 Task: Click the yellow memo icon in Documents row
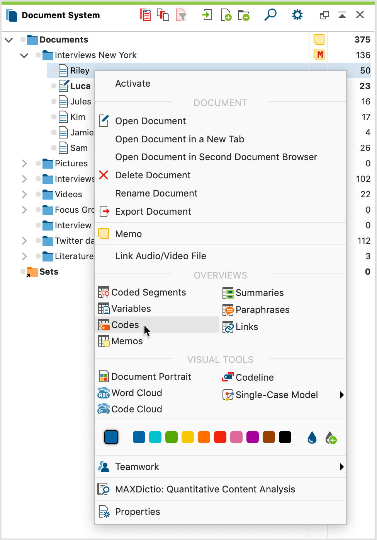point(319,39)
